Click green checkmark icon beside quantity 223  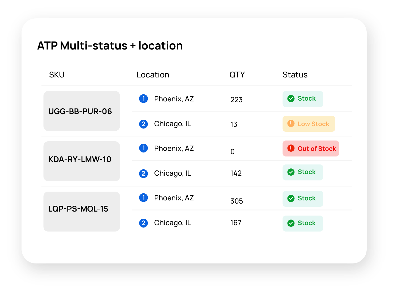[x=291, y=99]
